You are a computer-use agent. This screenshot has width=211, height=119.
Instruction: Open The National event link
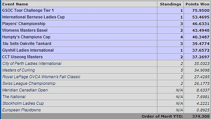coord(14,97)
